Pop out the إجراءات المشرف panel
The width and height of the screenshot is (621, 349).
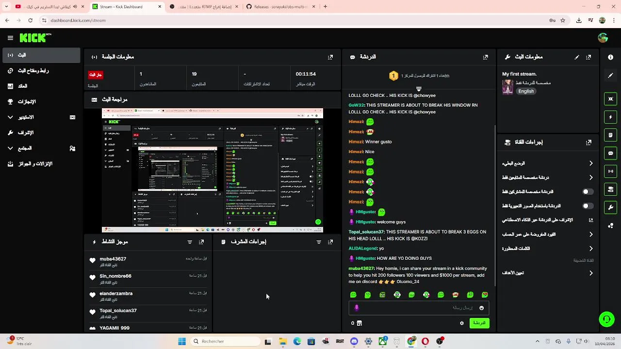coord(330,242)
